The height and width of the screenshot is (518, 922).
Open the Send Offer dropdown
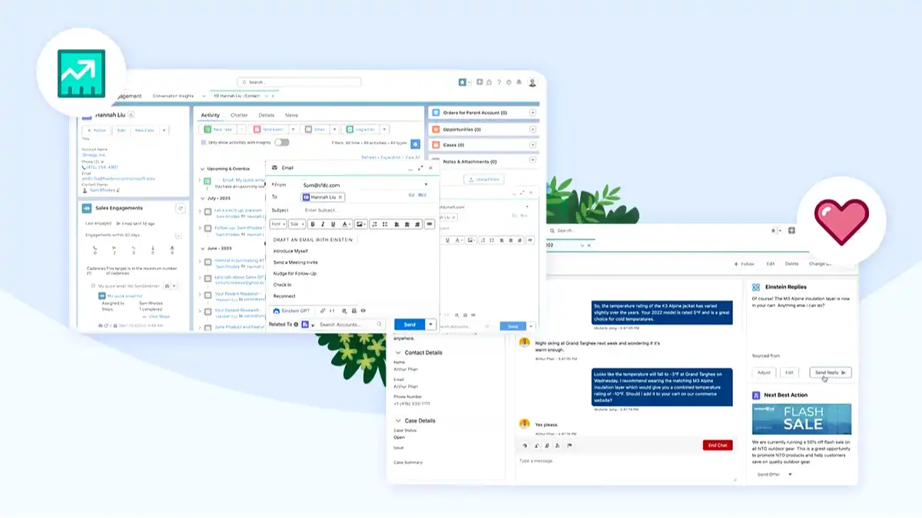[x=790, y=474]
